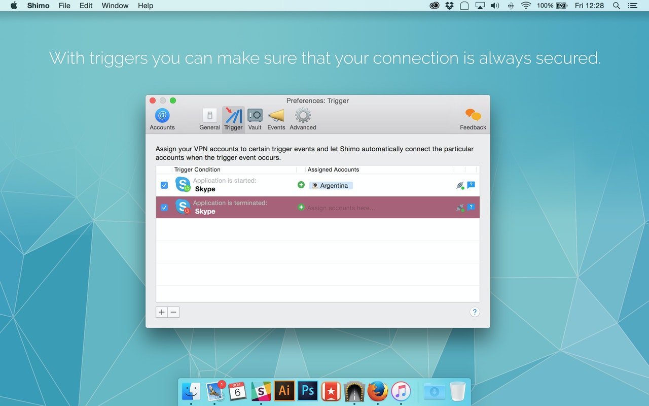Add a new trigger with plus button

[x=162, y=312]
